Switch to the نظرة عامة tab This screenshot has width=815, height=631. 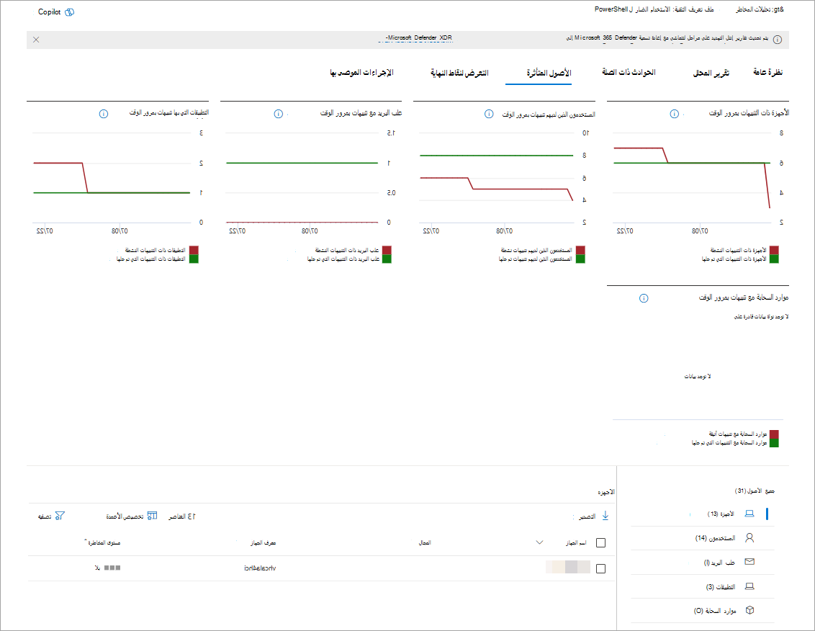[767, 72]
